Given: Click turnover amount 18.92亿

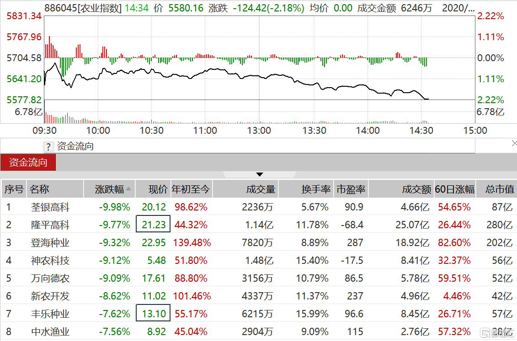Looking at the screenshot, I should (412, 242).
